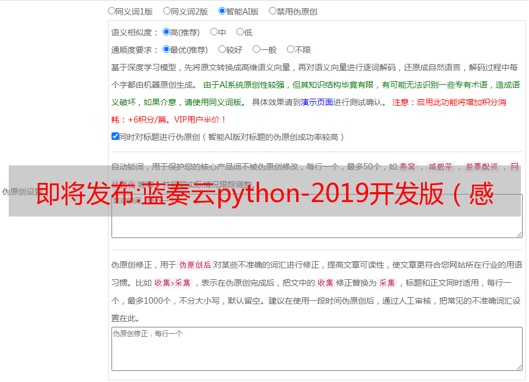
Task: Set 语义相似度 to 高(推荐)
Action: (166, 32)
